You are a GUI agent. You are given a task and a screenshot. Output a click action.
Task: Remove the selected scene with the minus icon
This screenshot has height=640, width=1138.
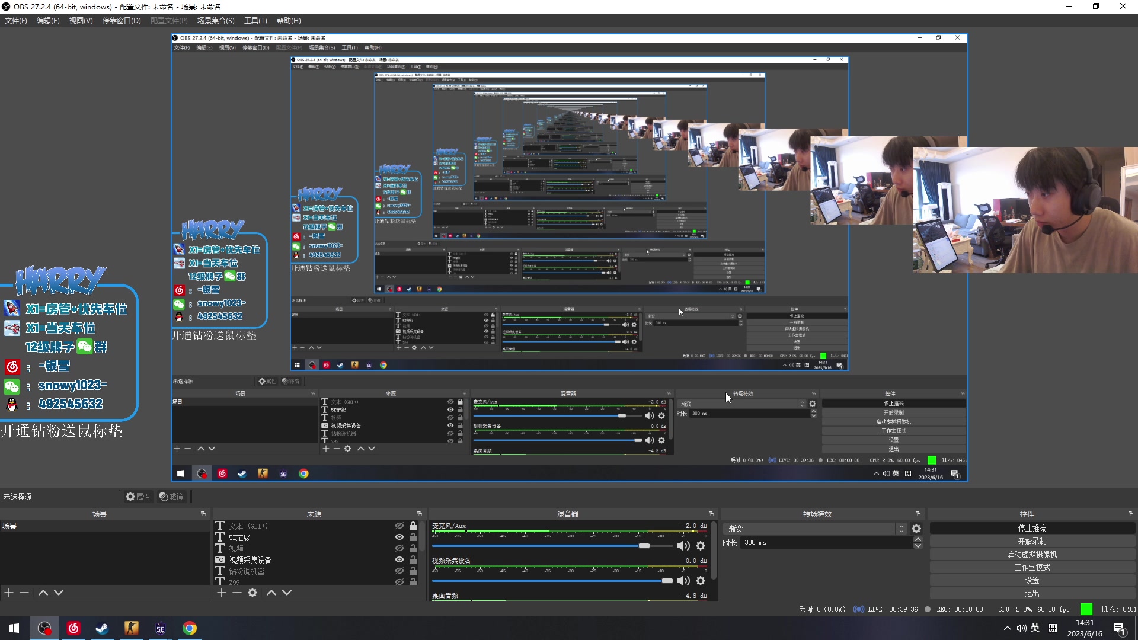tap(24, 593)
